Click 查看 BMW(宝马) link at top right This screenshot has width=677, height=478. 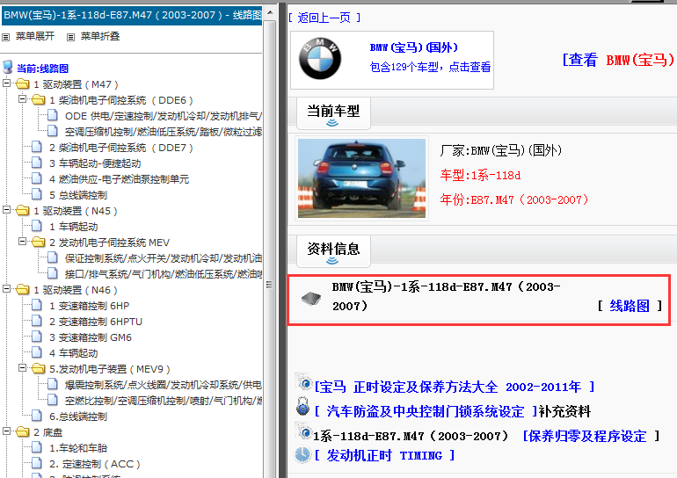tap(618, 60)
